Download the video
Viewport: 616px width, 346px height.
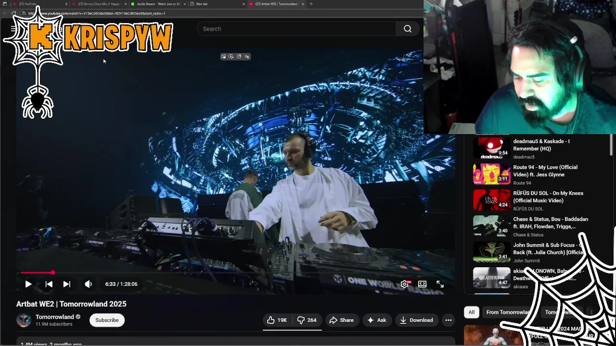[416, 320]
